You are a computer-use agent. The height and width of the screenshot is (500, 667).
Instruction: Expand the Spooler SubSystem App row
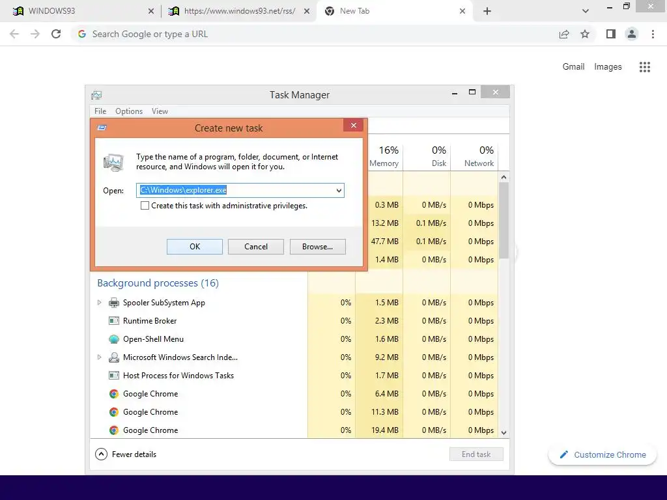coord(99,303)
